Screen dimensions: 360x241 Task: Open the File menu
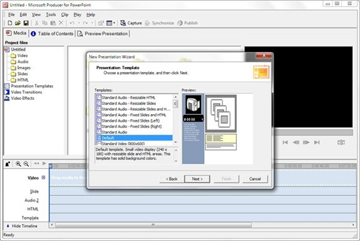pyautogui.click(x=11, y=14)
